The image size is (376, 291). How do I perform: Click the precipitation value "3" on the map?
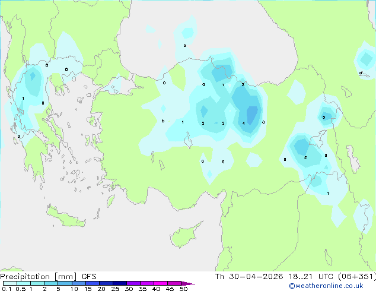(x=323, y=117)
